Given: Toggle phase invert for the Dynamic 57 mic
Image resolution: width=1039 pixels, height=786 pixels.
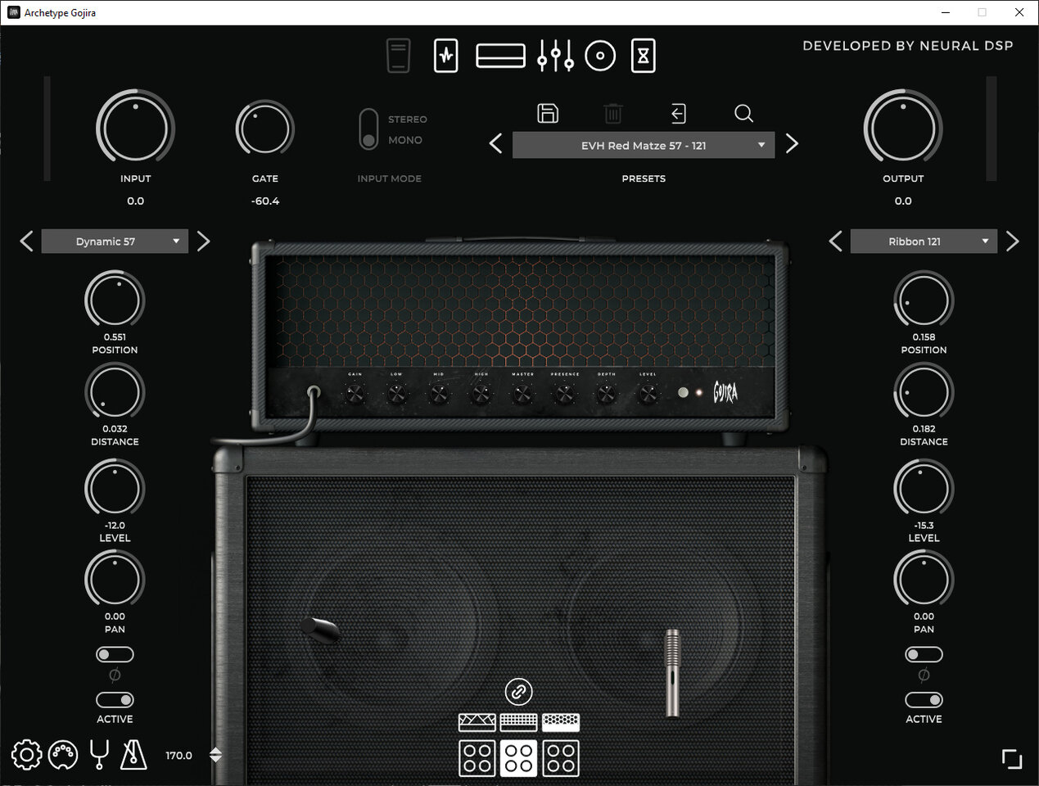Looking at the screenshot, I should tap(115, 654).
